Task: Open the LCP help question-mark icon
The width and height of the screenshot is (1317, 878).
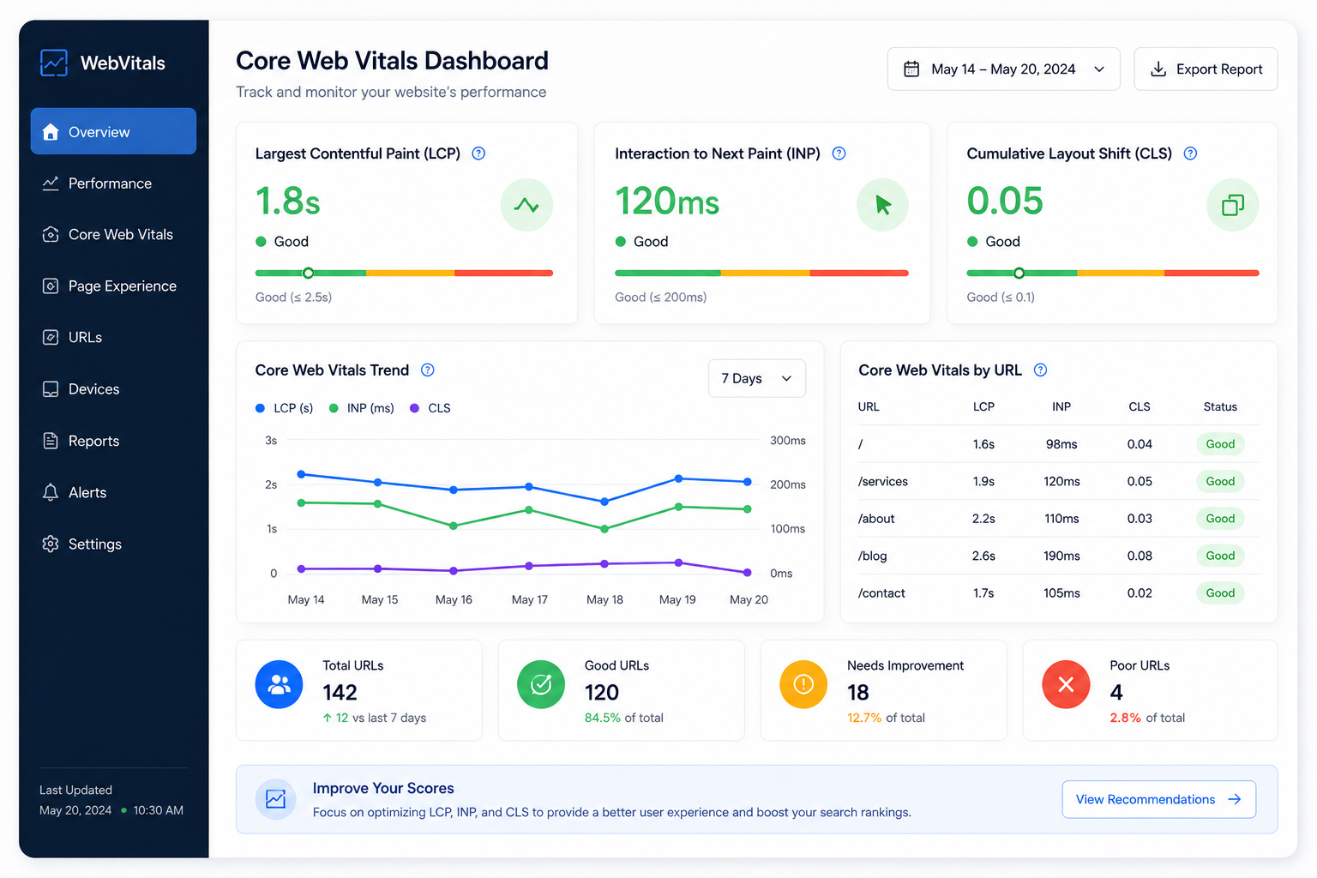Action: 478,153
